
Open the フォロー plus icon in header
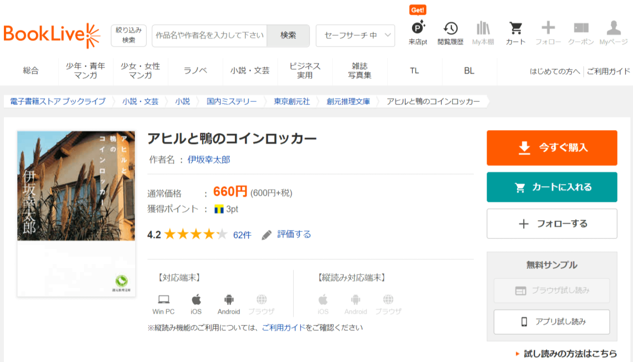point(548,33)
